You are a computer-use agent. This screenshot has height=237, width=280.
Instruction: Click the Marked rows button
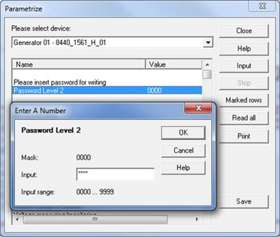pos(244,100)
